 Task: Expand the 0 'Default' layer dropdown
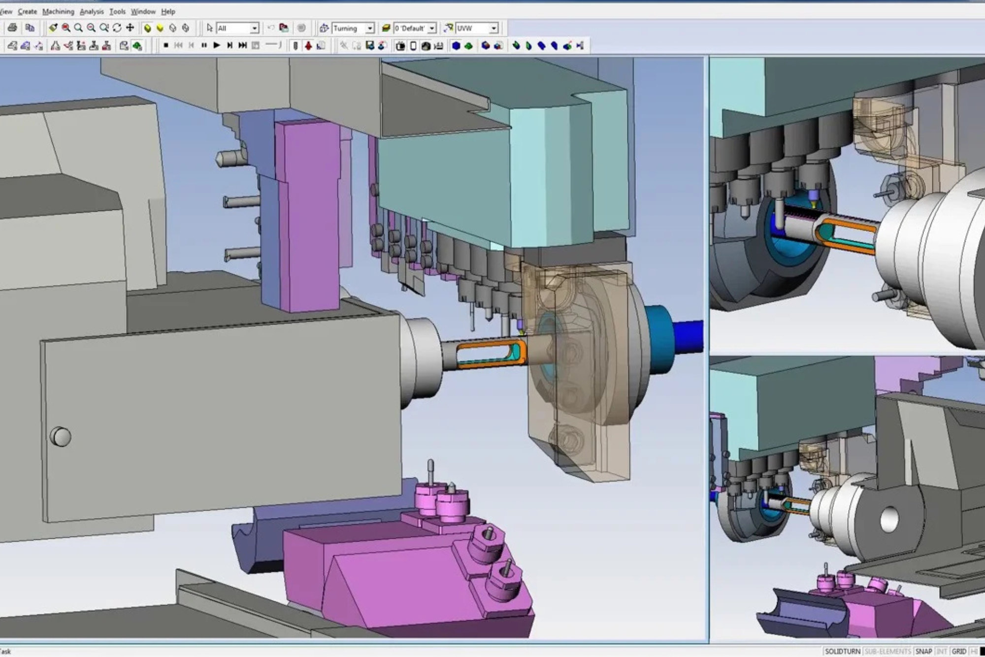431,29
